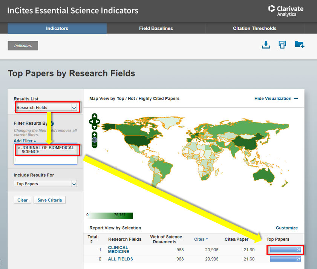Click the Research Fields column header

coord(125,239)
